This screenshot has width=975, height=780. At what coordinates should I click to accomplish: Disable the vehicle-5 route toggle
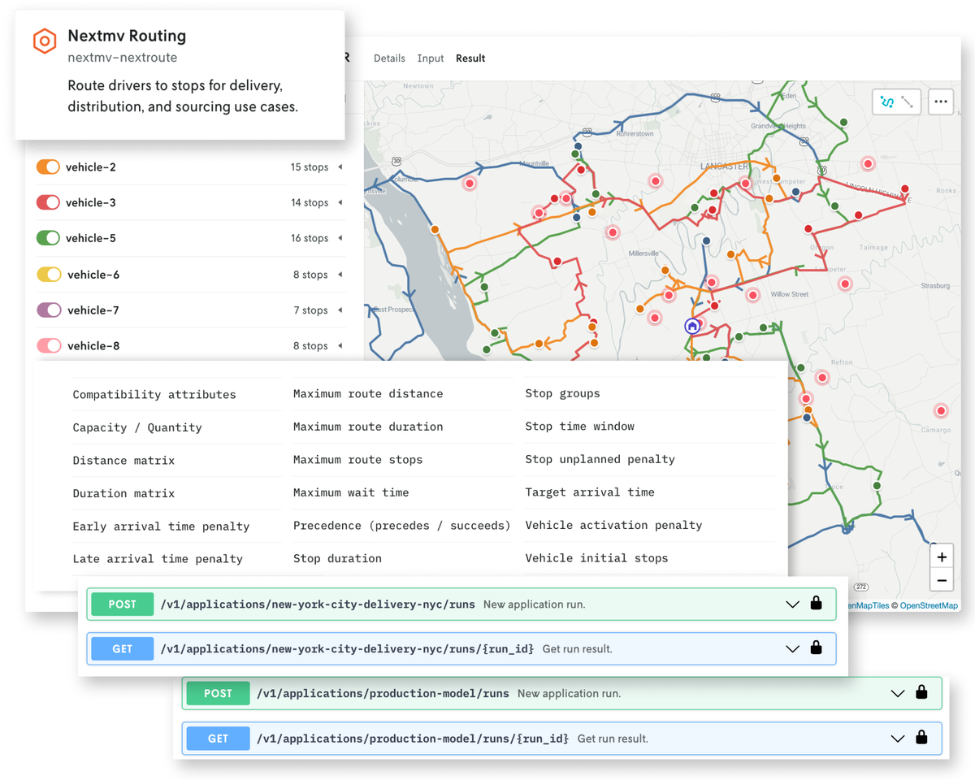(x=48, y=238)
